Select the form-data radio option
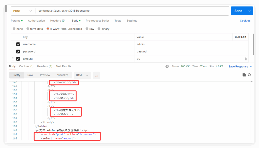Screen dimensions: 259x148 [x=28, y=29]
